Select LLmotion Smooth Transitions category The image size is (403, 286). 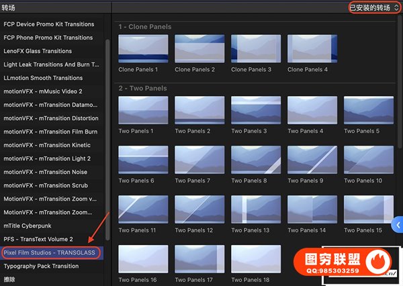[x=44, y=78]
